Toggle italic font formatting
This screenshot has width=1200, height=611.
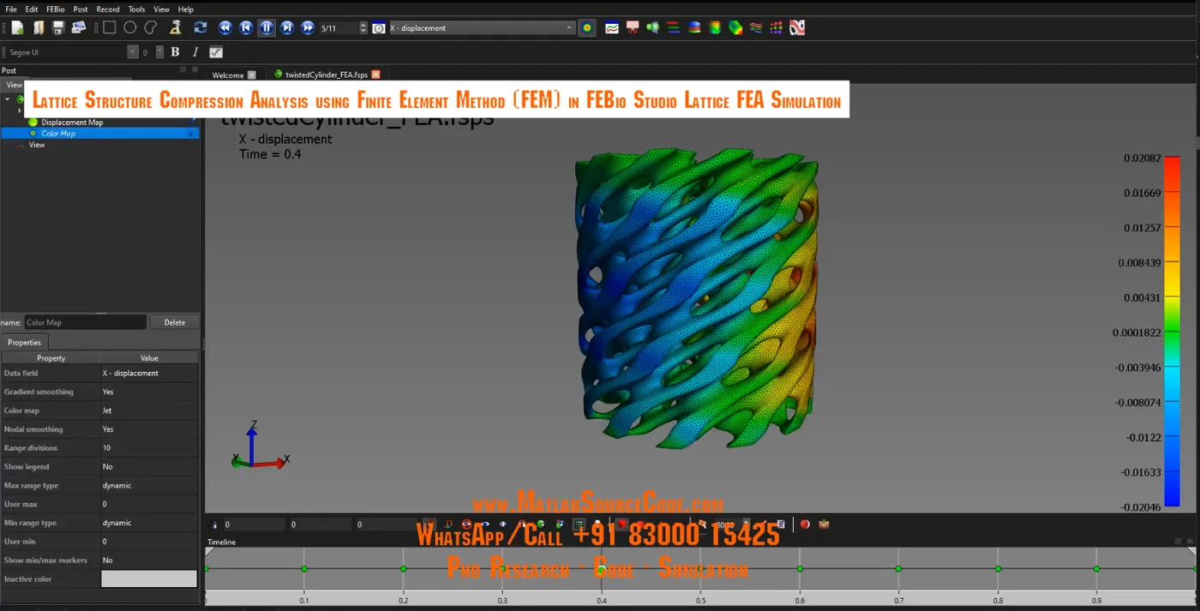[x=195, y=52]
